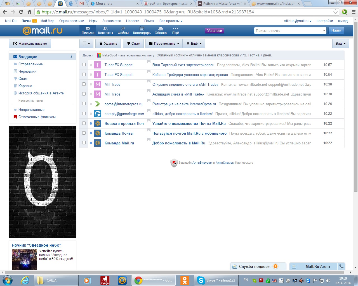Open the Chrome menu hamburger icon
The width and height of the screenshot is (358, 286).
(354, 12)
